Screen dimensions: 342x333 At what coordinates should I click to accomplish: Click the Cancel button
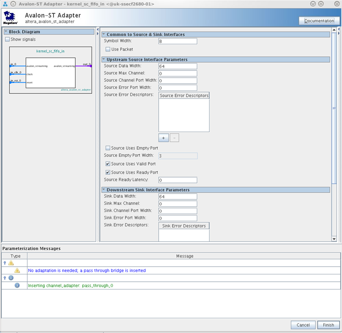[x=303, y=325]
